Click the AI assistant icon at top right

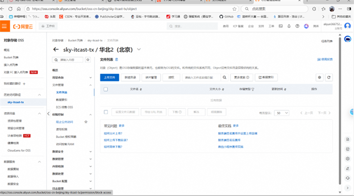click(348, 39)
